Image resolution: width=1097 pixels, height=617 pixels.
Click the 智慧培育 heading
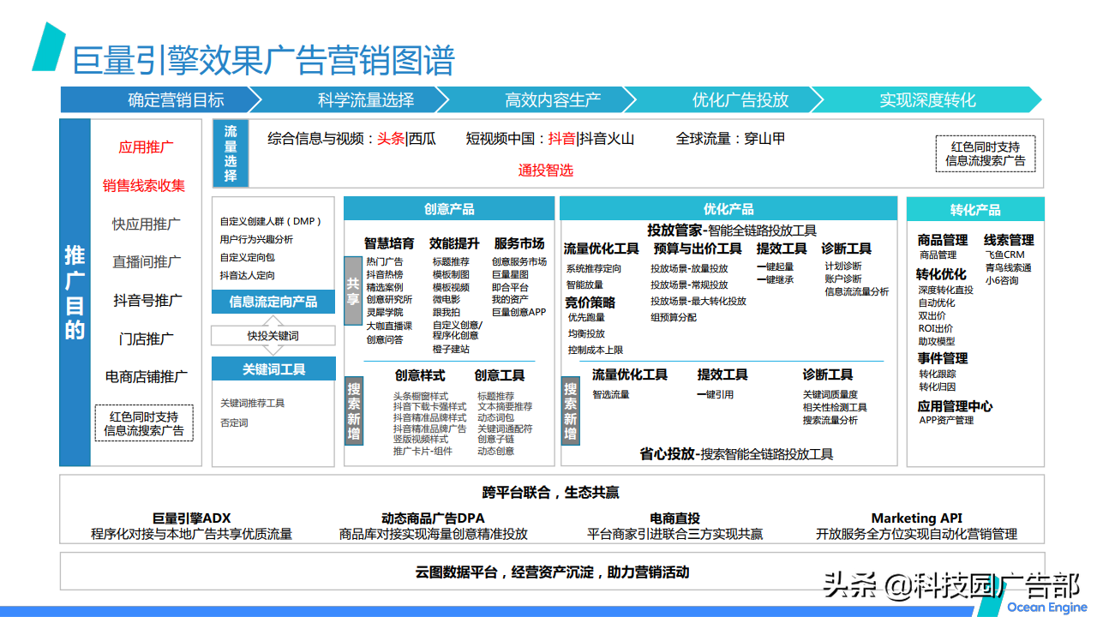[389, 244]
